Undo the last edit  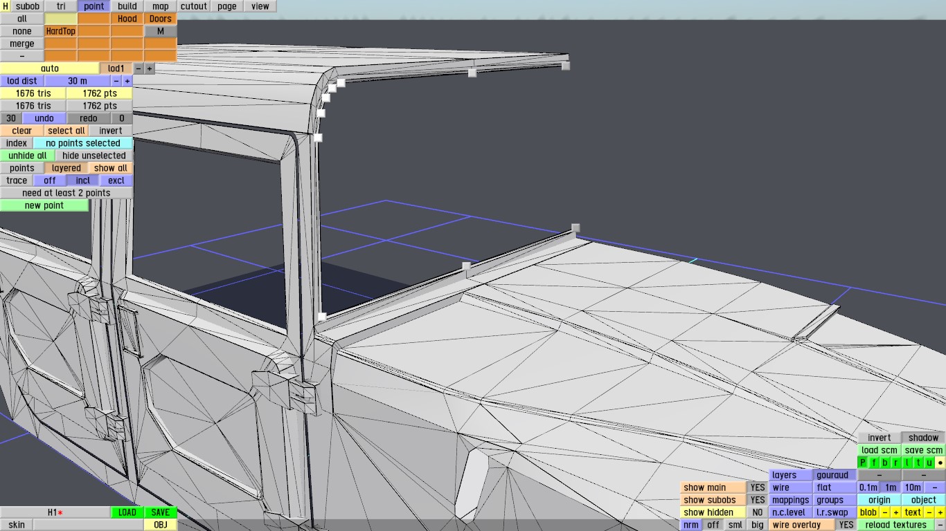coord(44,118)
